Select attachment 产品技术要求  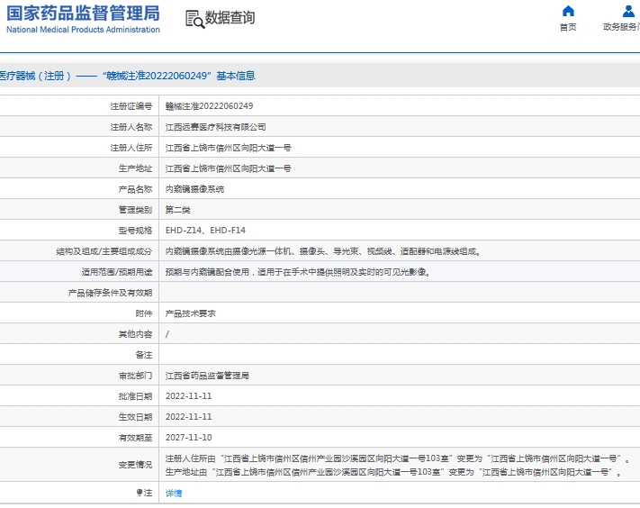pyautogui.click(x=190, y=313)
